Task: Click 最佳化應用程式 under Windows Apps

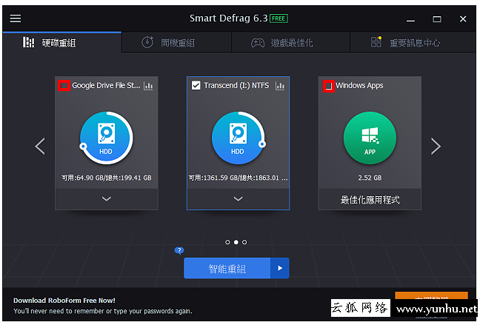Action: coord(370,200)
